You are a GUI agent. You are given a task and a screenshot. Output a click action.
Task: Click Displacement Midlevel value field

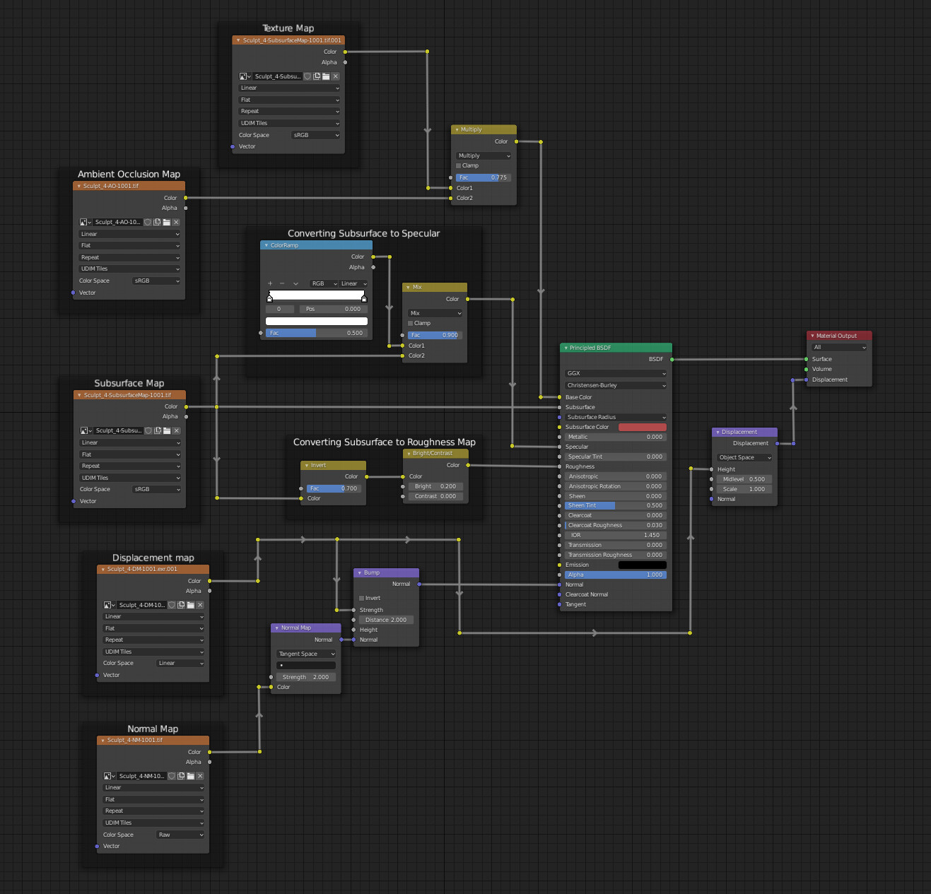coord(745,479)
